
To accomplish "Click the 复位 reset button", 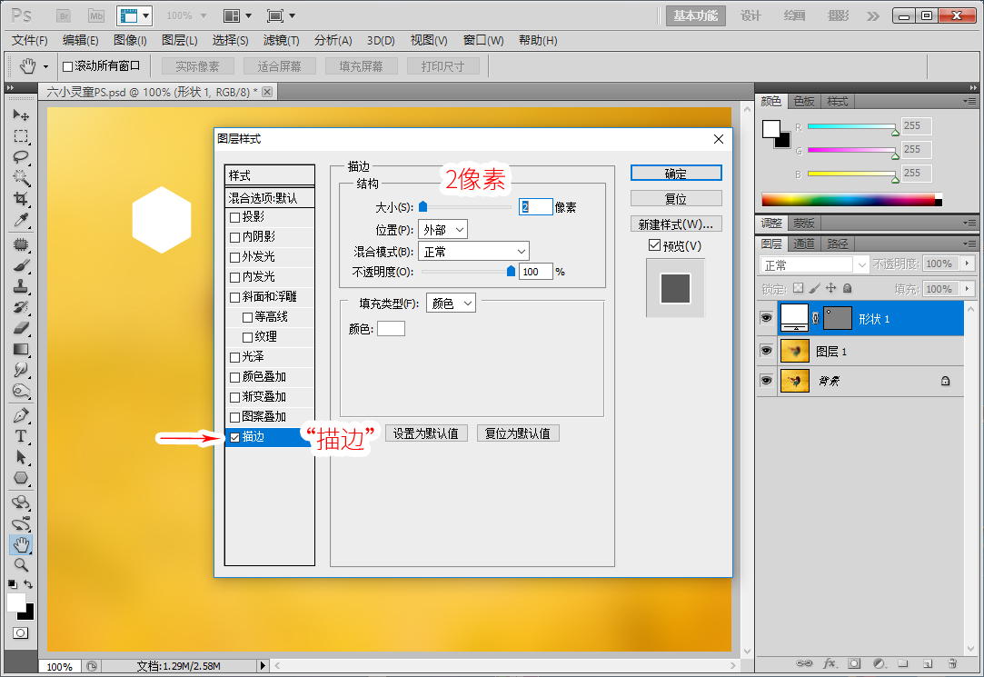I will [676, 198].
